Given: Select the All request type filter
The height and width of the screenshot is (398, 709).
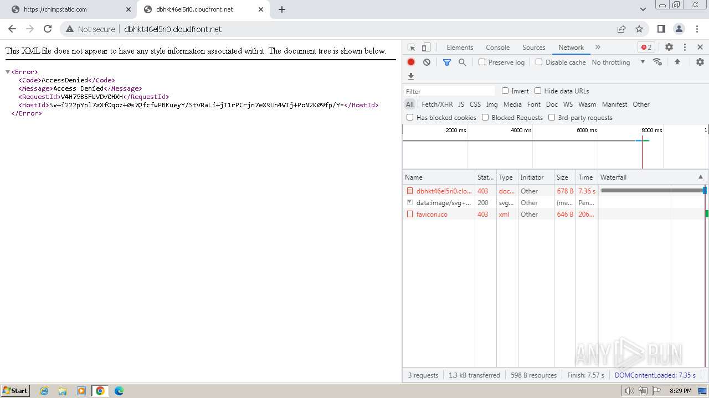Looking at the screenshot, I should [409, 104].
